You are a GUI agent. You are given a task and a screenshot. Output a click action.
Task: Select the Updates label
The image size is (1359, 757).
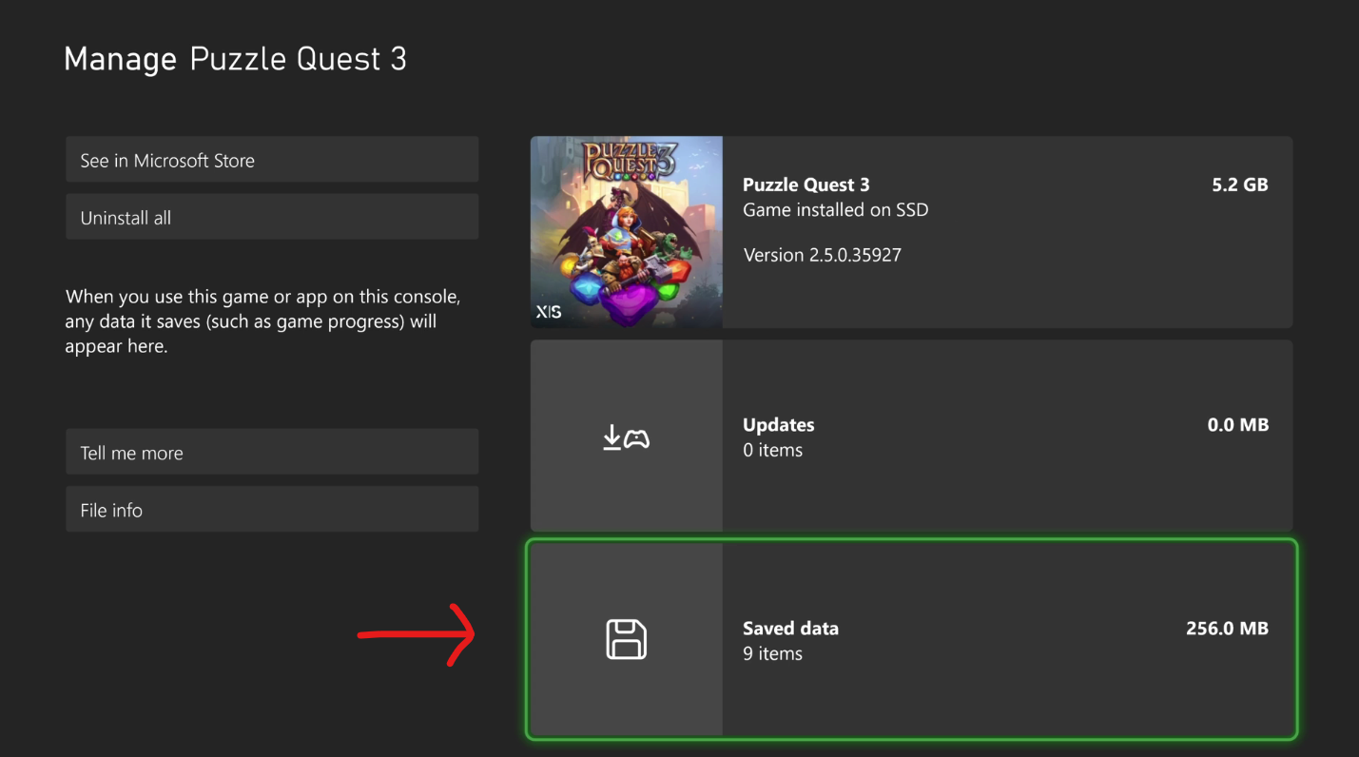coord(779,424)
